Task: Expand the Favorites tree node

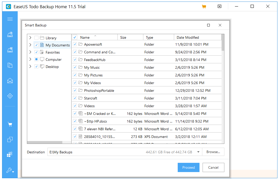Action: coord(30,52)
